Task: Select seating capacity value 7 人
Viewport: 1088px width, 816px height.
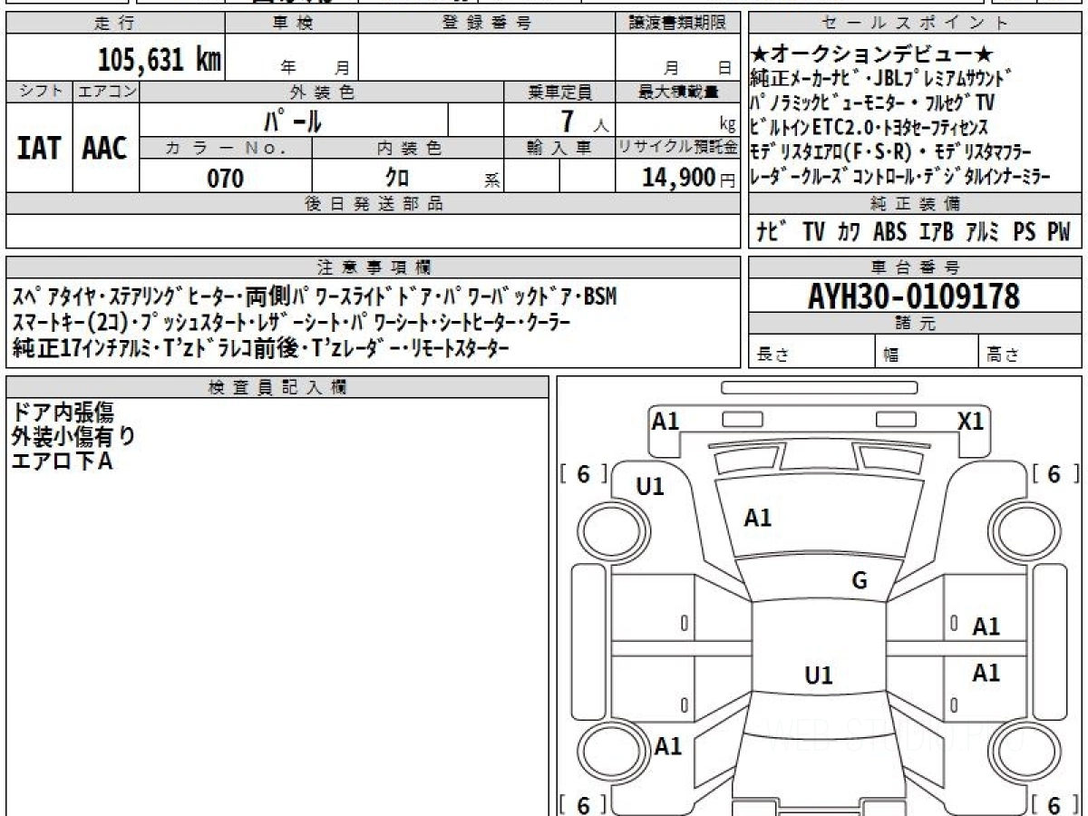Action: point(584,120)
